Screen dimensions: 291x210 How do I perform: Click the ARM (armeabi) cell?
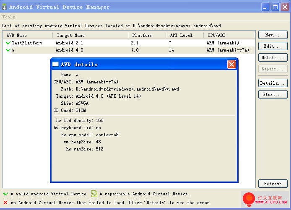tap(223, 43)
